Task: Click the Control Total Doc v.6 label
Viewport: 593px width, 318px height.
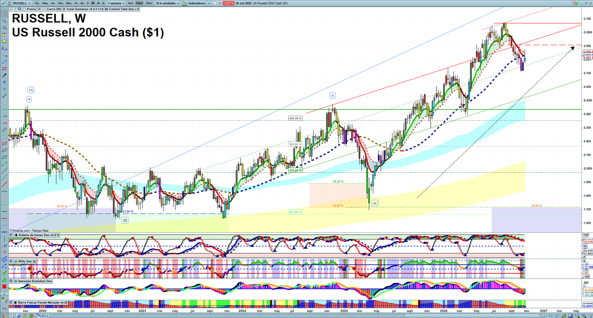Action: 124,9
